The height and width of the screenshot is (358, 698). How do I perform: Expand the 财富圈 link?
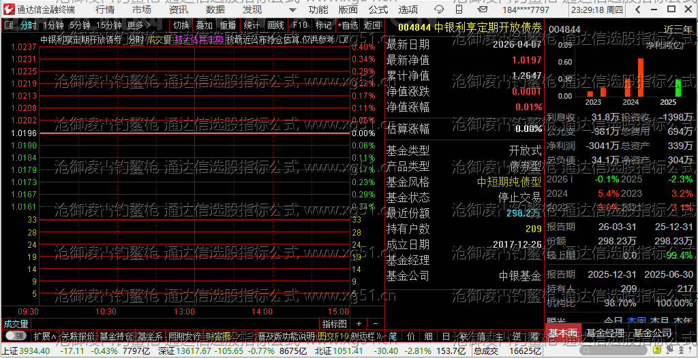coord(224,336)
